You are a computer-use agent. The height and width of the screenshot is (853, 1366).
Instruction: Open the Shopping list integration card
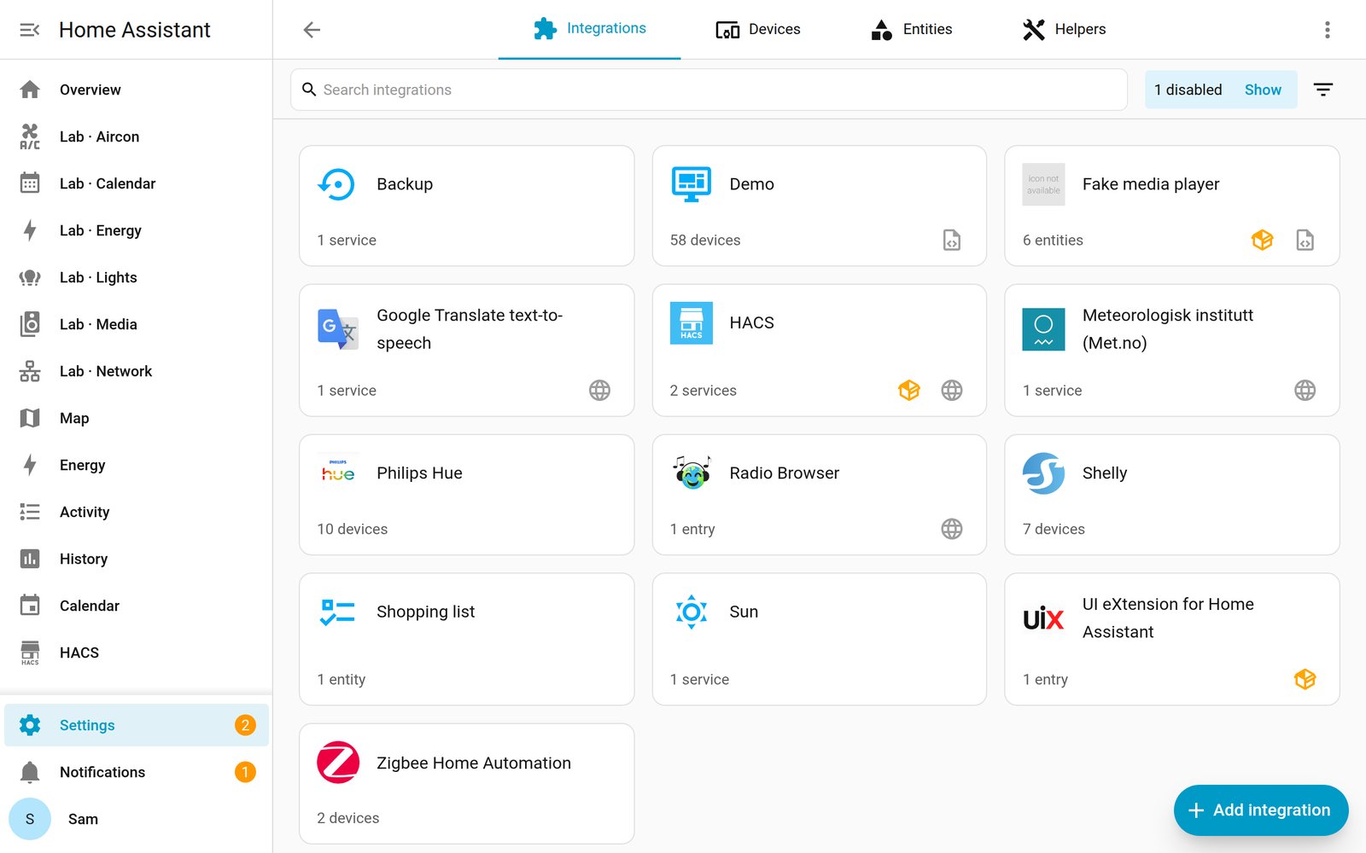click(466, 639)
